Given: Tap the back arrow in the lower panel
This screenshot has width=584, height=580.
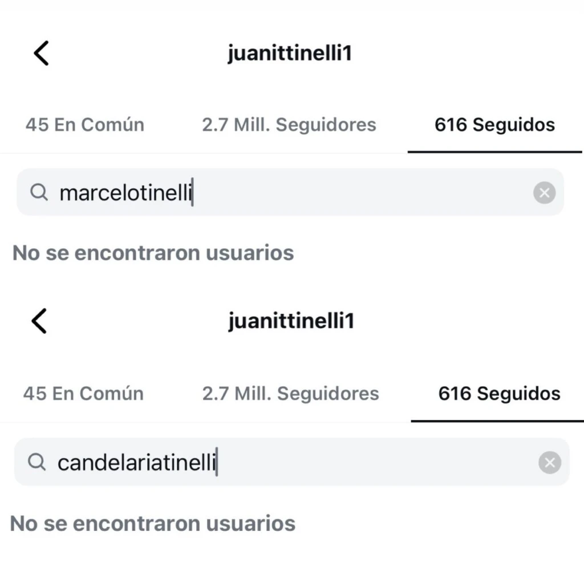Looking at the screenshot, I should (x=39, y=320).
